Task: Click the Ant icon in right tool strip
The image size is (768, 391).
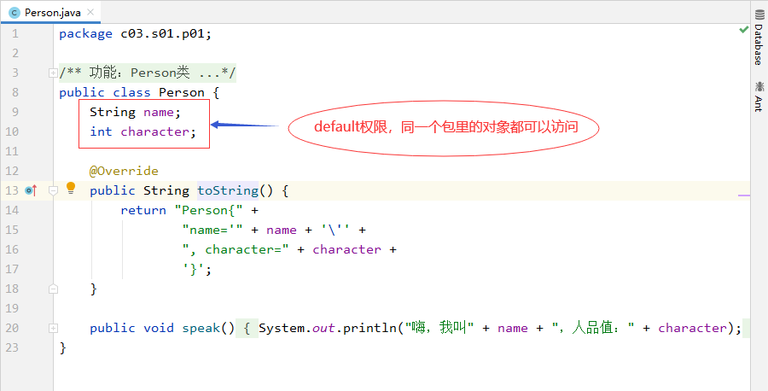Action: (x=759, y=87)
